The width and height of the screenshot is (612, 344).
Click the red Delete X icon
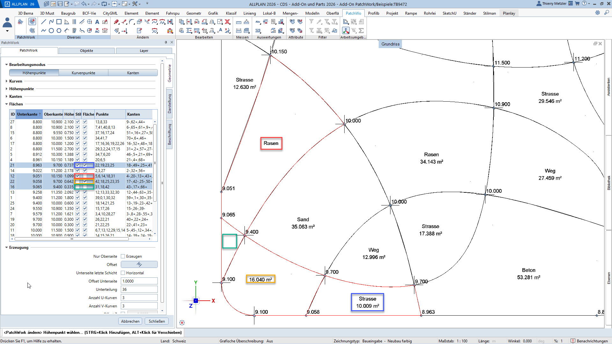coord(228,22)
